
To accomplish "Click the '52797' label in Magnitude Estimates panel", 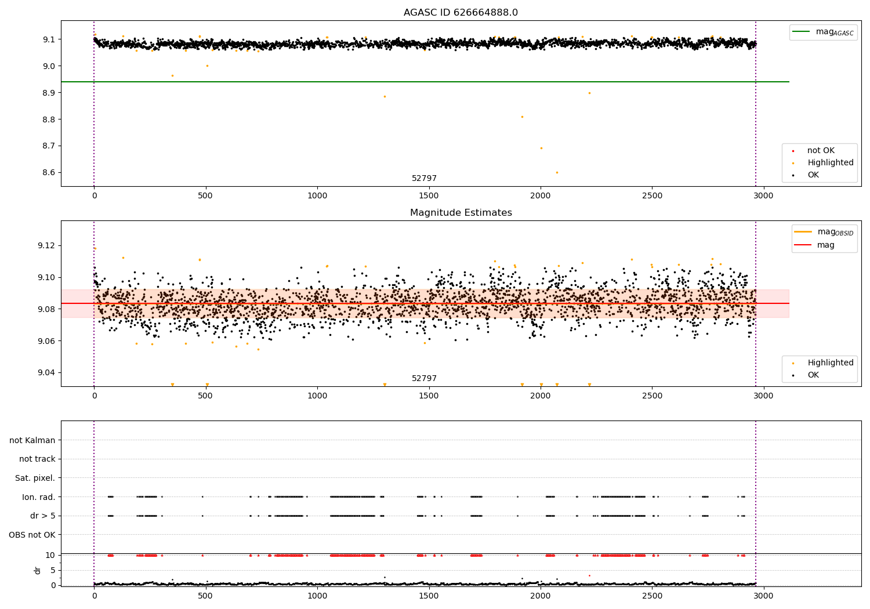I will pos(424,379).
